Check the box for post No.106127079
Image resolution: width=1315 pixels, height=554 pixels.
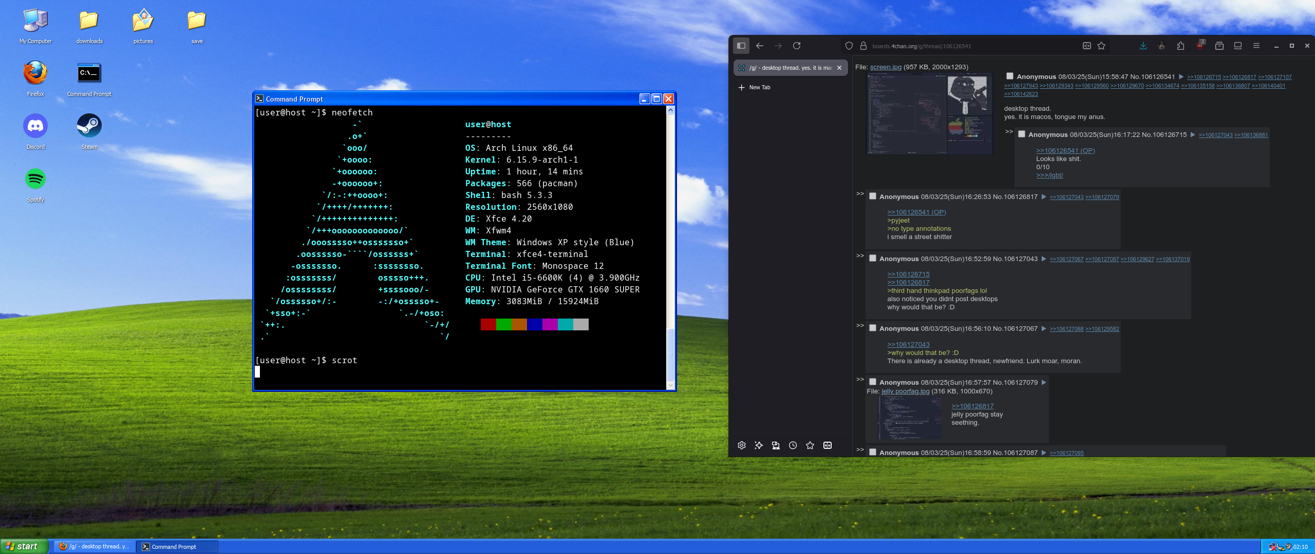873,382
